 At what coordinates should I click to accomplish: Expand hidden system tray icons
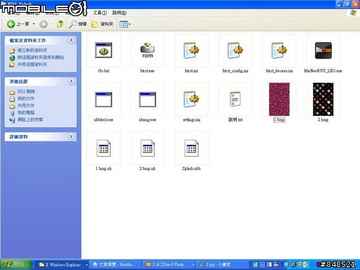tap(286, 264)
